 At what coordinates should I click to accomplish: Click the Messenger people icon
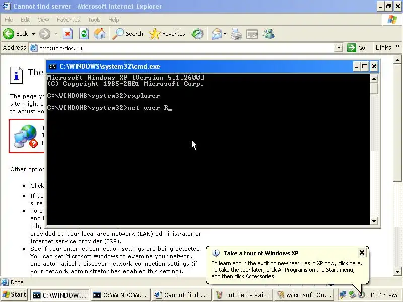[269, 34]
